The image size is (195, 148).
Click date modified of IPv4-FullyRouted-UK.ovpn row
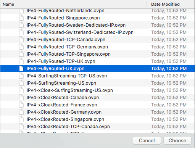tap(169, 69)
